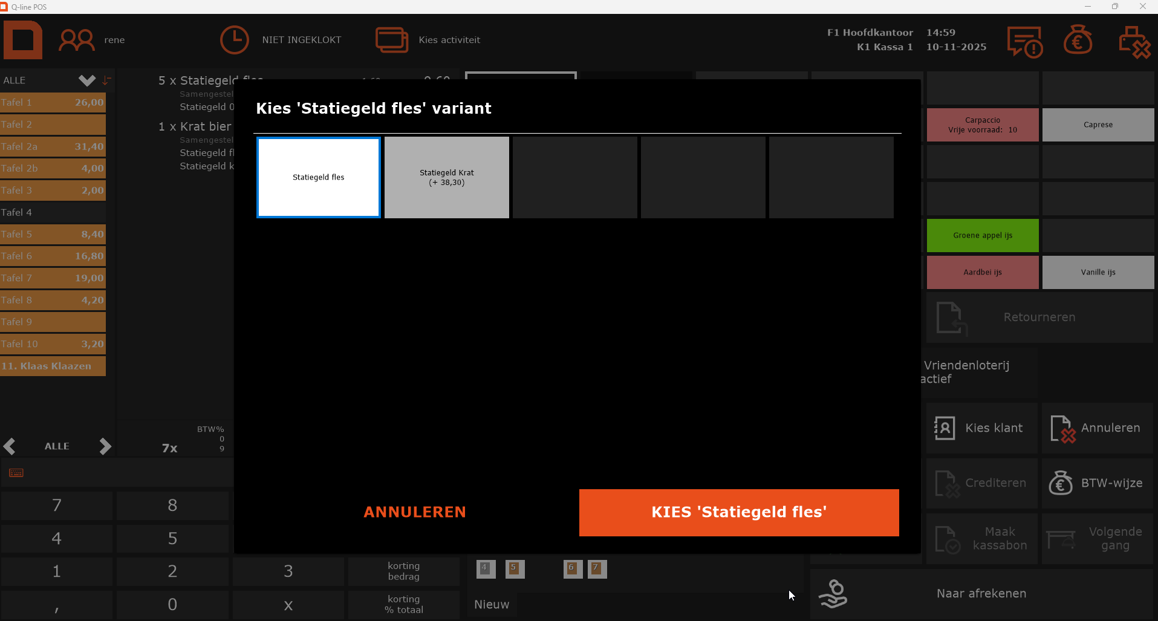This screenshot has height=621, width=1158.
Task: Go to previous table group with left arrow
Action: click(x=10, y=446)
